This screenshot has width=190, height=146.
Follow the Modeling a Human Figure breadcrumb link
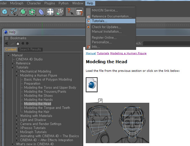128,53
